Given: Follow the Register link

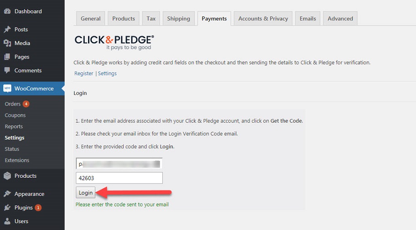Looking at the screenshot, I should point(83,73).
